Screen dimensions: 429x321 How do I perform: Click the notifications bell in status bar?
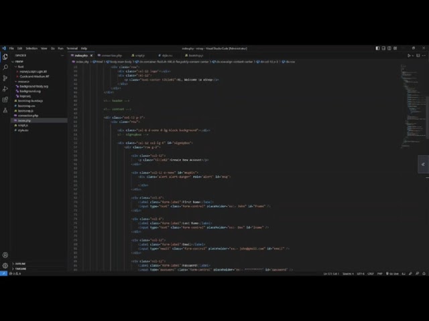coord(424,274)
